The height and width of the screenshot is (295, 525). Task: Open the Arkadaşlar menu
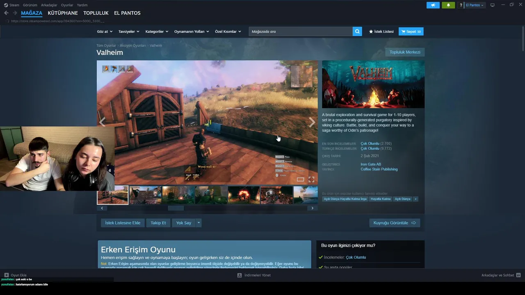(49, 5)
